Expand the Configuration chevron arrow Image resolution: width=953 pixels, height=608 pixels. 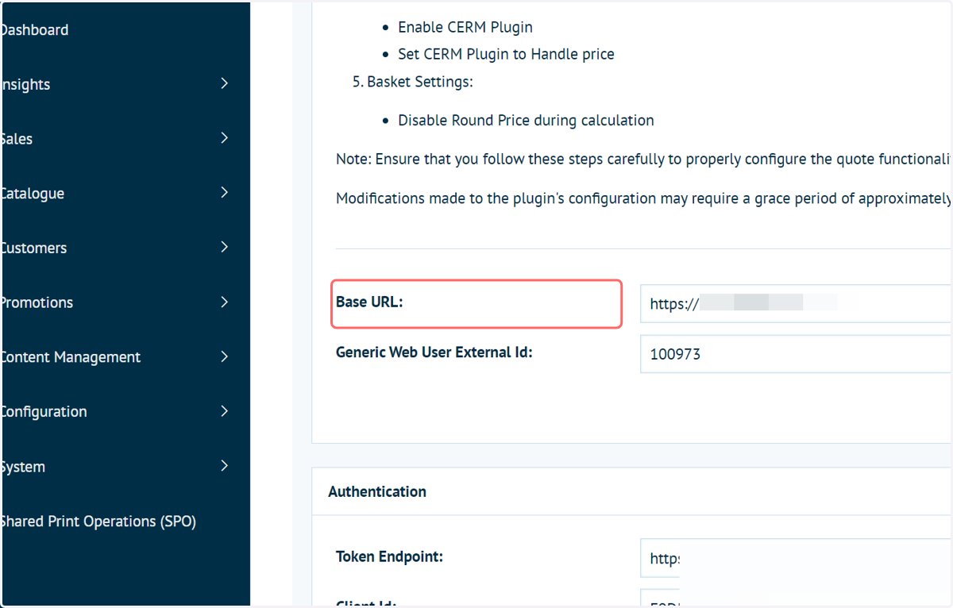(225, 411)
